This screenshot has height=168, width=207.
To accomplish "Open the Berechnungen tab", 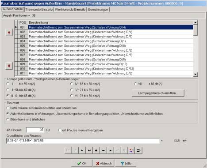I will (98, 9).
